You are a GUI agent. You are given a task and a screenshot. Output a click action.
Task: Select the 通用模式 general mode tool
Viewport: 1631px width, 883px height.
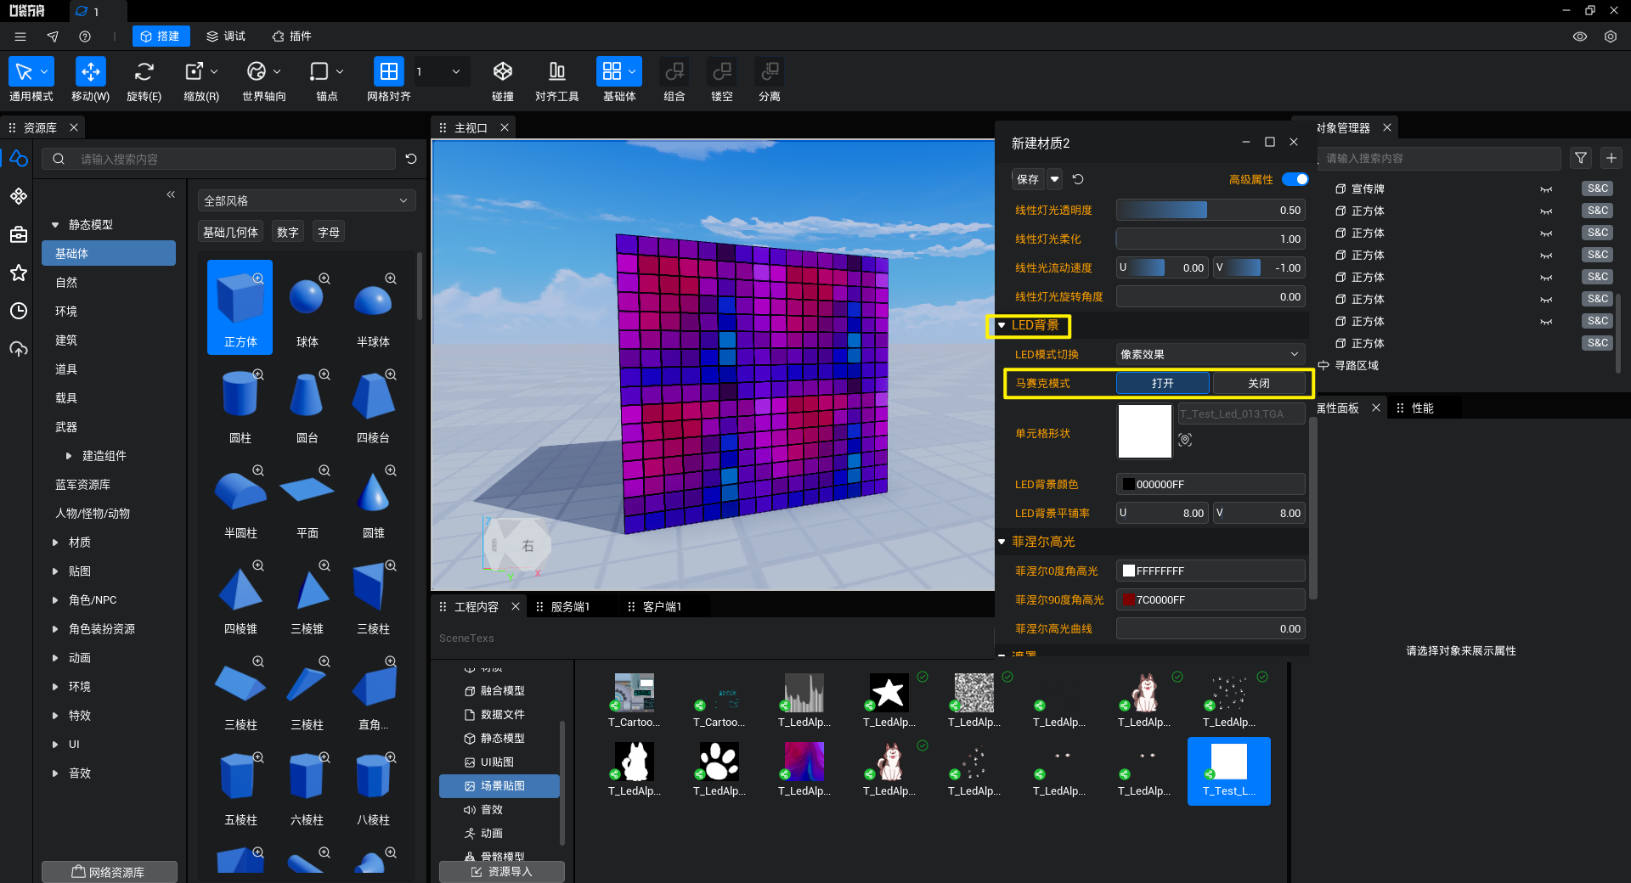point(31,81)
